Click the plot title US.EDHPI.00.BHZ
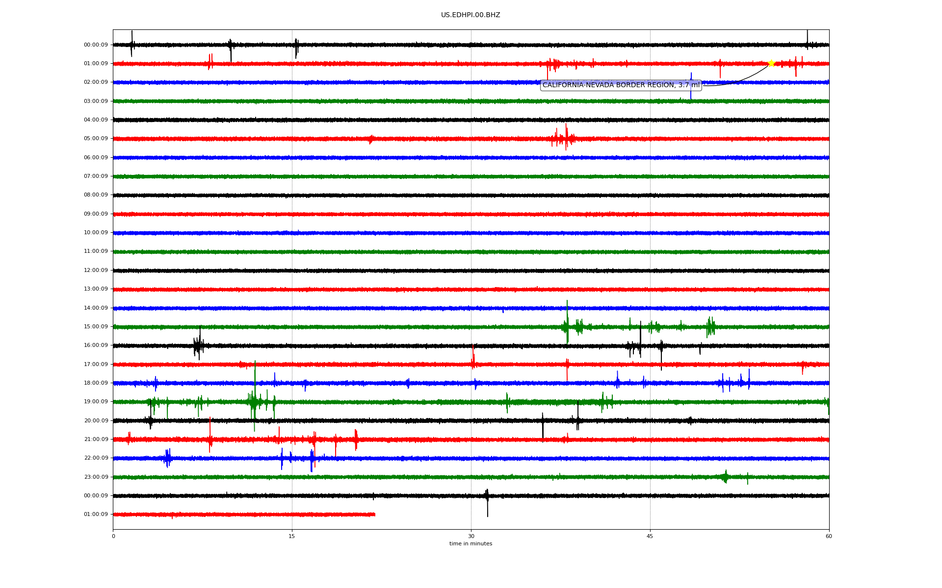The height and width of the screenshot is (588, 942). pos(471,15)
